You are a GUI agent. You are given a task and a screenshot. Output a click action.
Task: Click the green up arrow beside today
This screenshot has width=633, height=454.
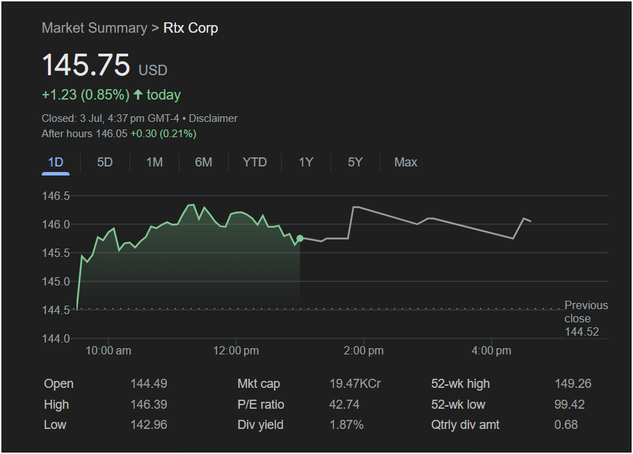[x=138, y=95]
